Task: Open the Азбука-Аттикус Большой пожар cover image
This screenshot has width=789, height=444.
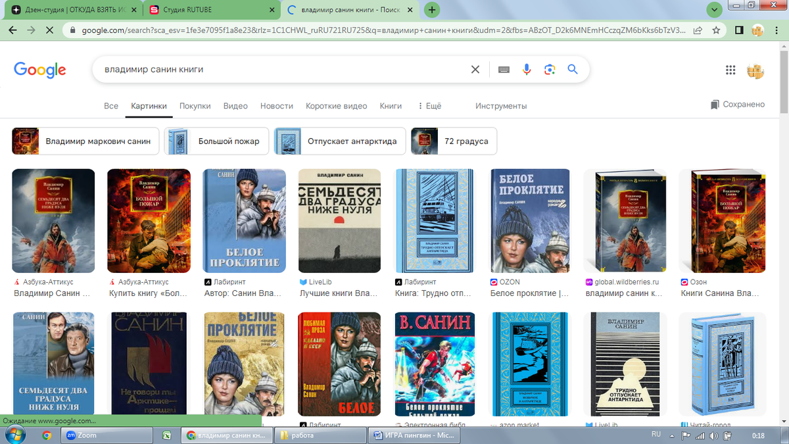Action: pos(149,221)
